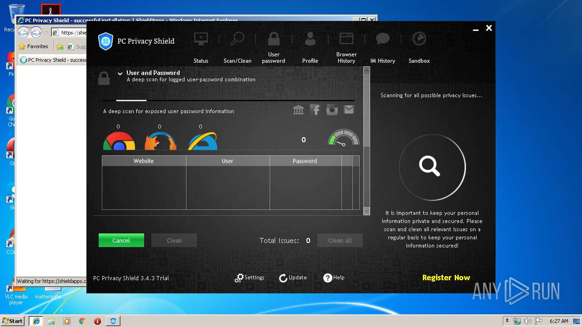The width and height of the screenshot is (582, 327).
Task: Click the scan panel scrollbar up arrow
Action: pyautogui.click(x=367, y=70)
